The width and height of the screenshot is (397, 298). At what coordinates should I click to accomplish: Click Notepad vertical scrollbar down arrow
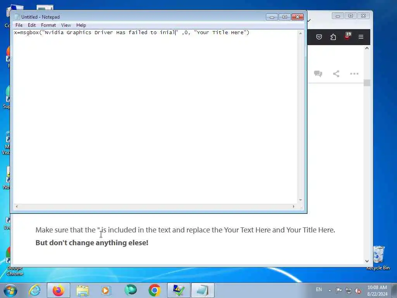pos(300,200)
